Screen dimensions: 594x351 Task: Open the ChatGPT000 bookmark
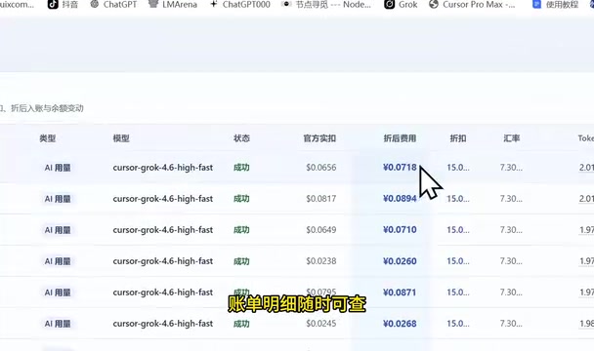(239, 5)
